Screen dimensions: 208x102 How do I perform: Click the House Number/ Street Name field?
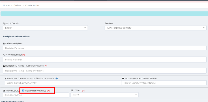[x=164, y=83]
